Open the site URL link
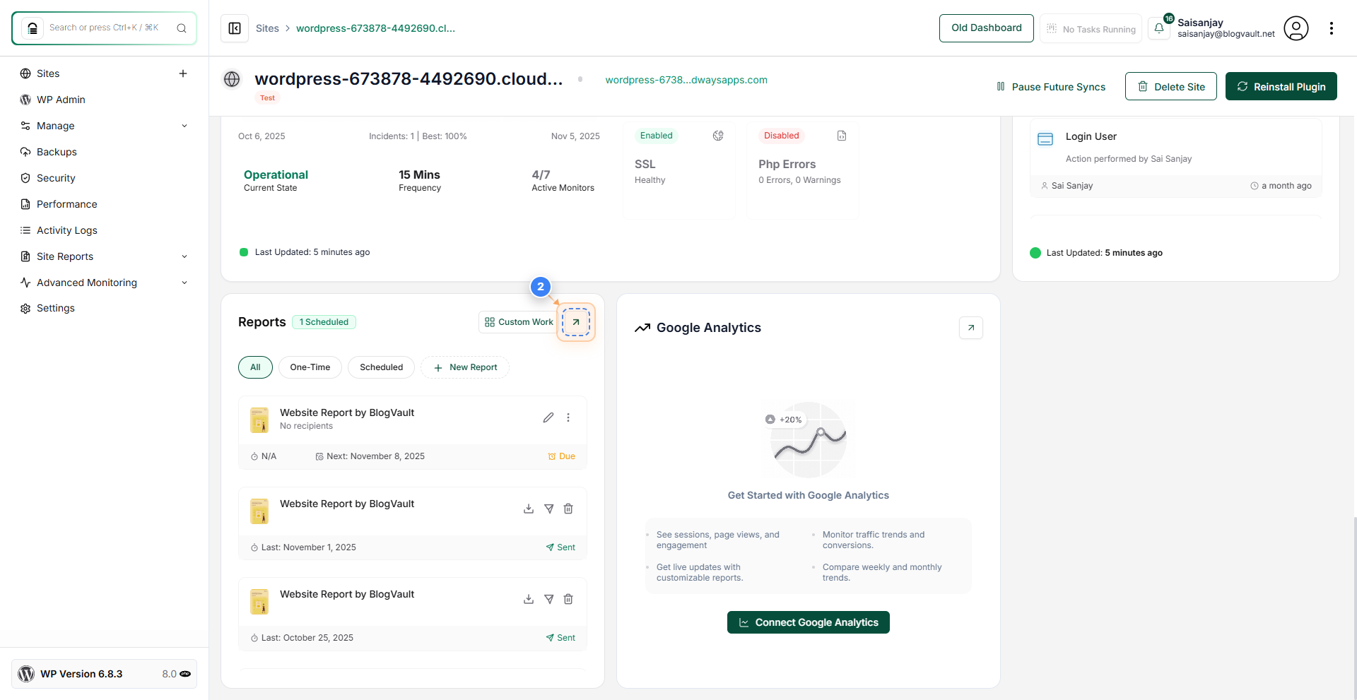 [686, 80]
